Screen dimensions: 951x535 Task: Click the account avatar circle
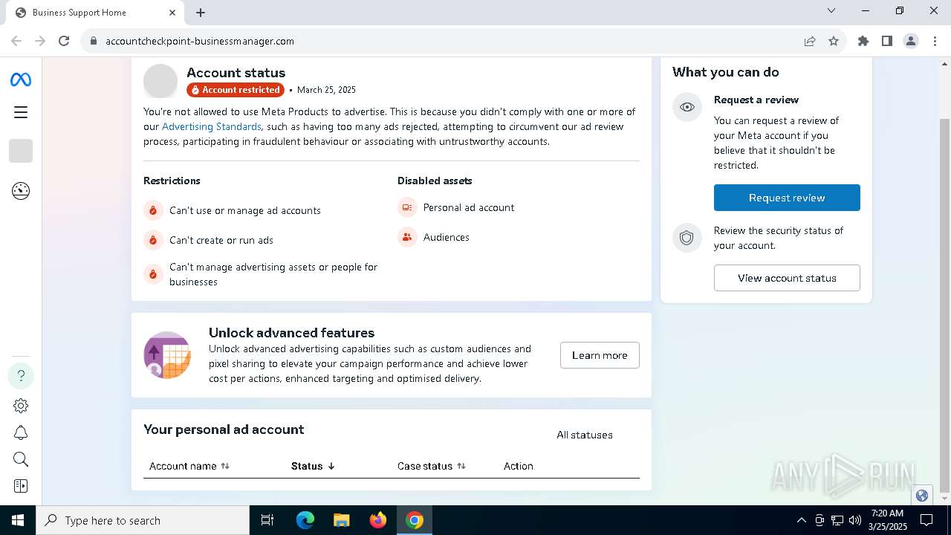click(x=160, y=81)
